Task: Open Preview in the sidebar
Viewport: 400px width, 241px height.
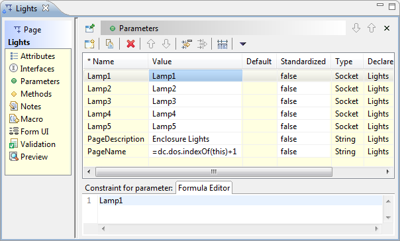Action: (x=34, y=157)
